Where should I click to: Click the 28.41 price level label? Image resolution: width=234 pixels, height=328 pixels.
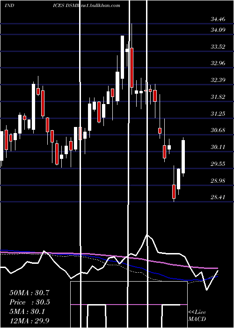click(x=218, y=197)
